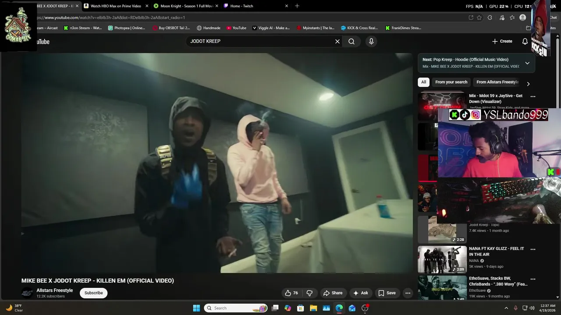Close the Home - Twitch tab
This screenshot has width=561, height=315.
[287, 6]
